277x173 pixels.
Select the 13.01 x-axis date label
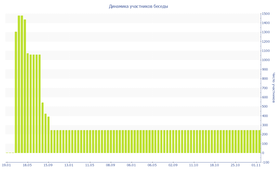click(x=69, y=165)
